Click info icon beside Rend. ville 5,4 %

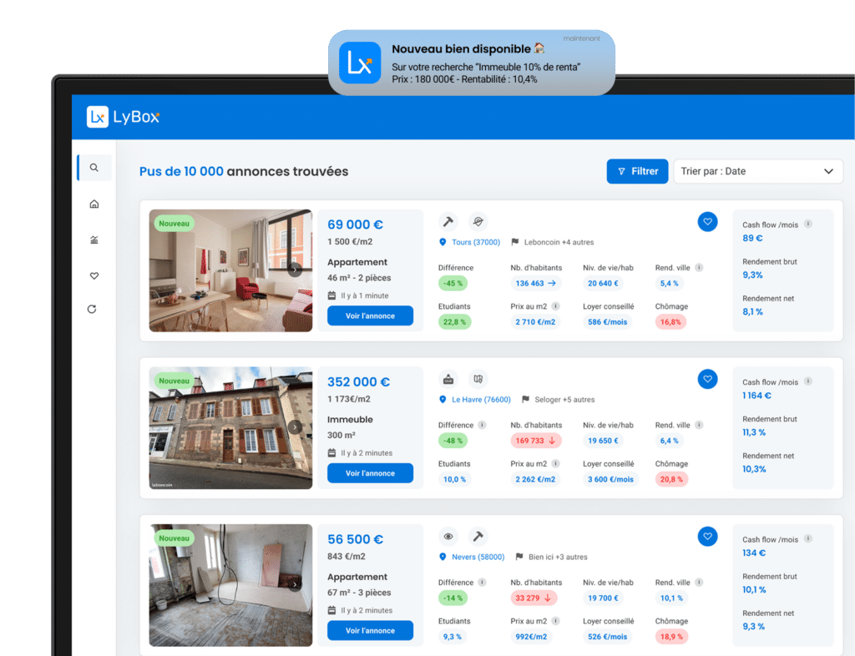click(x=699, y=268)
